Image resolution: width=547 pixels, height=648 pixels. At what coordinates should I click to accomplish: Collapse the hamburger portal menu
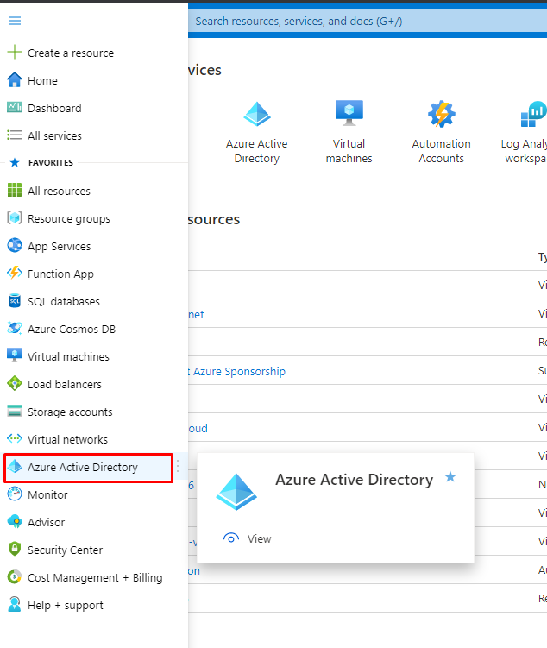coord(15,21)
